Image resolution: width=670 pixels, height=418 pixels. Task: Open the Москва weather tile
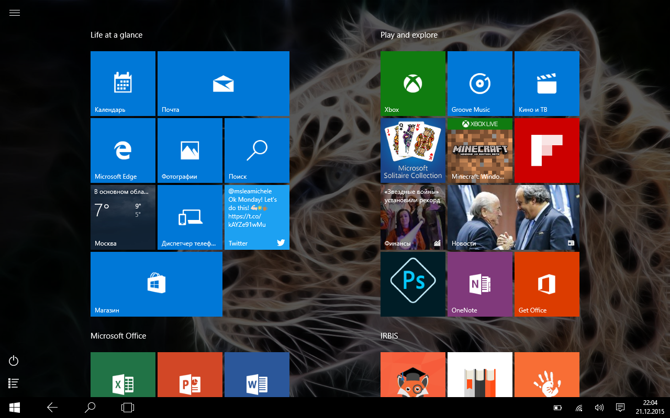123,217
